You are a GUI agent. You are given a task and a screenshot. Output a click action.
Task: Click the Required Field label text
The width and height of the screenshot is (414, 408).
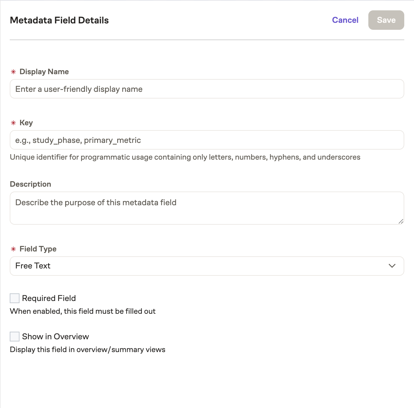[x=49, y=298]
